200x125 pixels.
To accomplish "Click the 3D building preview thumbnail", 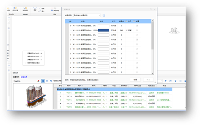I will tap(33, 96).
